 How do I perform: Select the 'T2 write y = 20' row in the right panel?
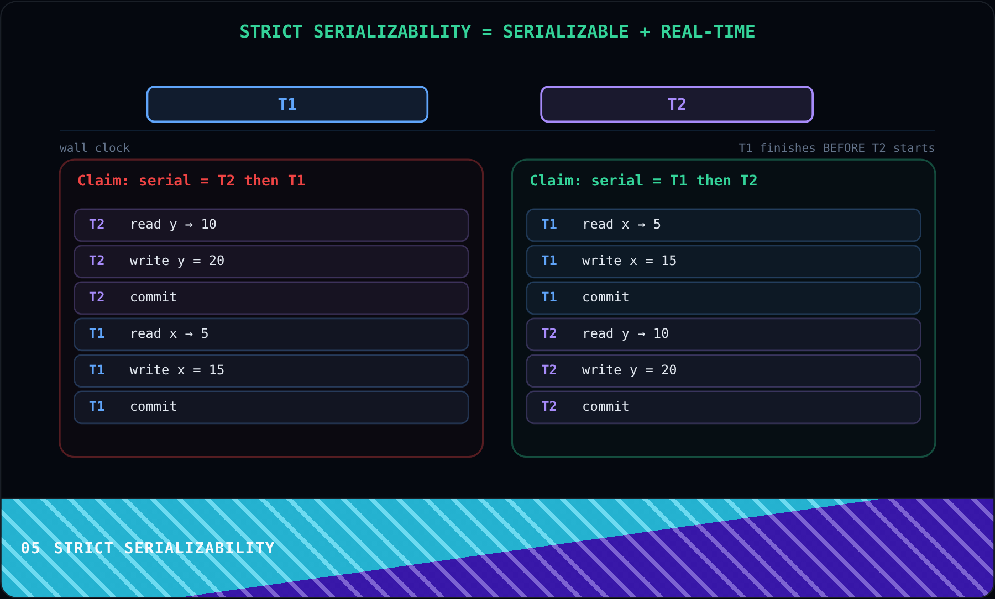tap(724, 370)
